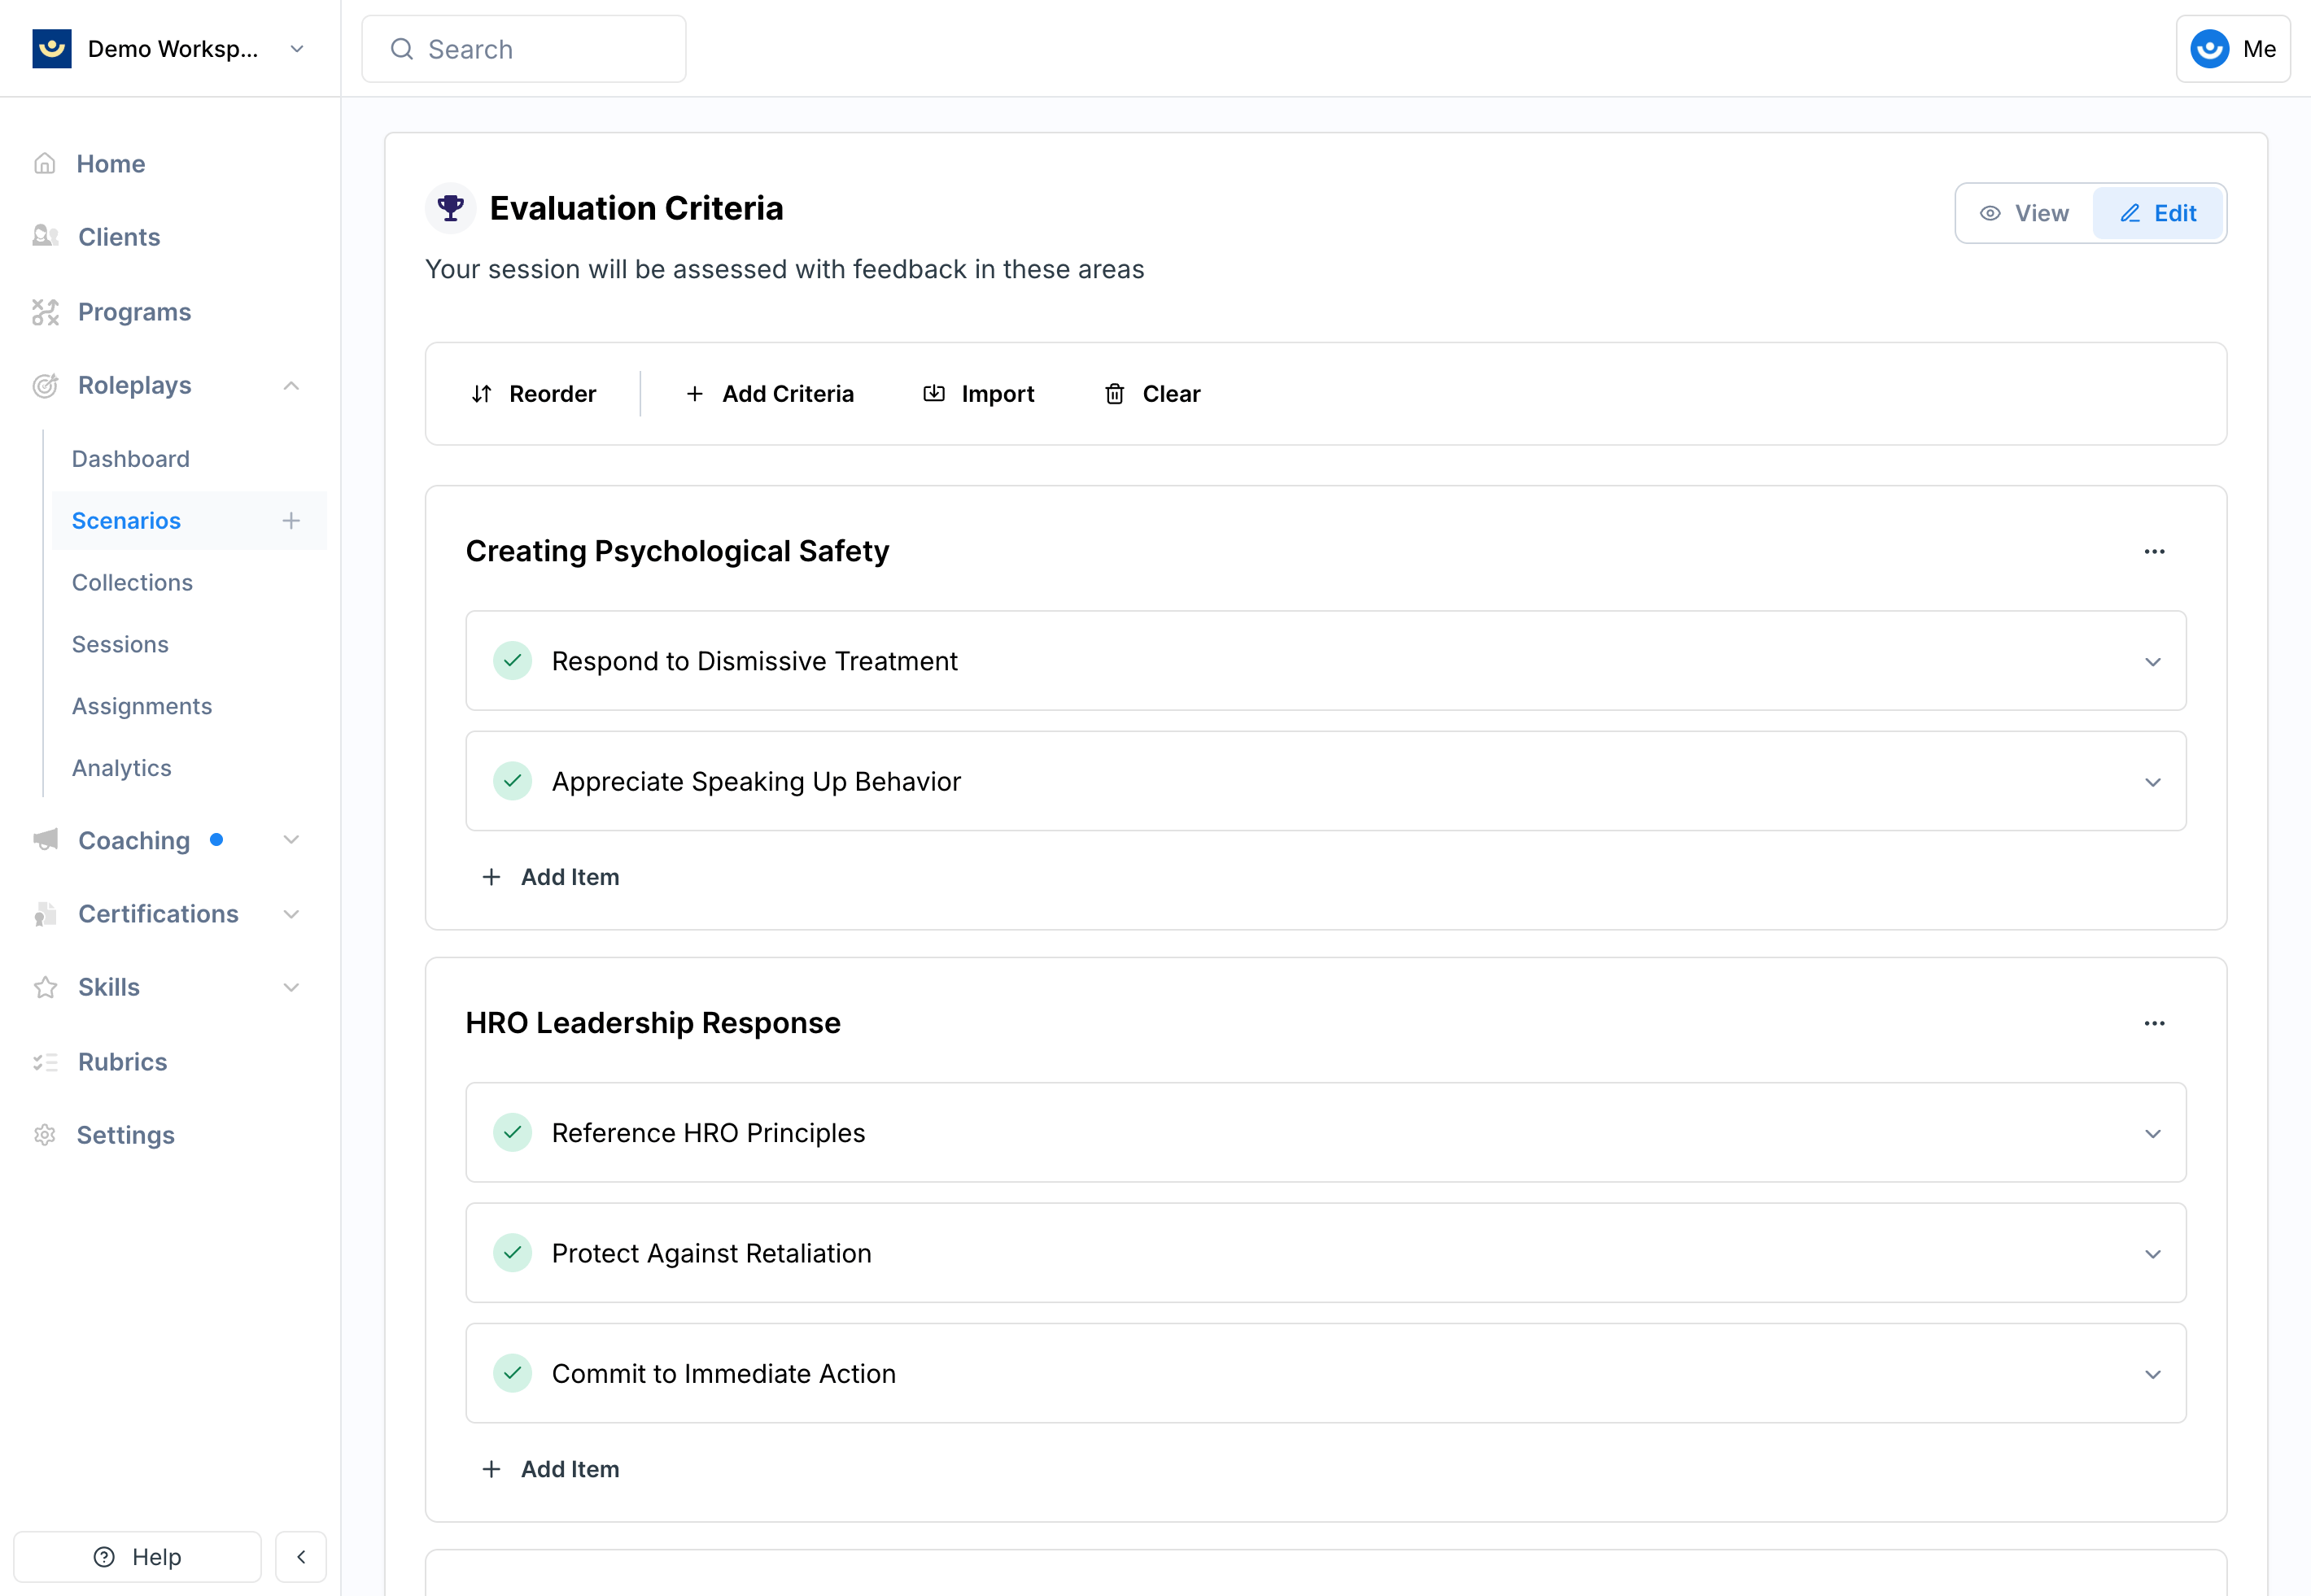This screenshot has width=2311, height=1596.
Task: Add Item under HRO Leadership Response
Action: pos(551,1469)
